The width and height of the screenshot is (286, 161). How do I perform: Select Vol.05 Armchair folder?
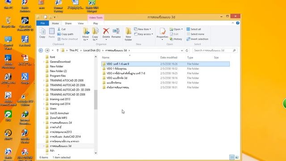59,113
